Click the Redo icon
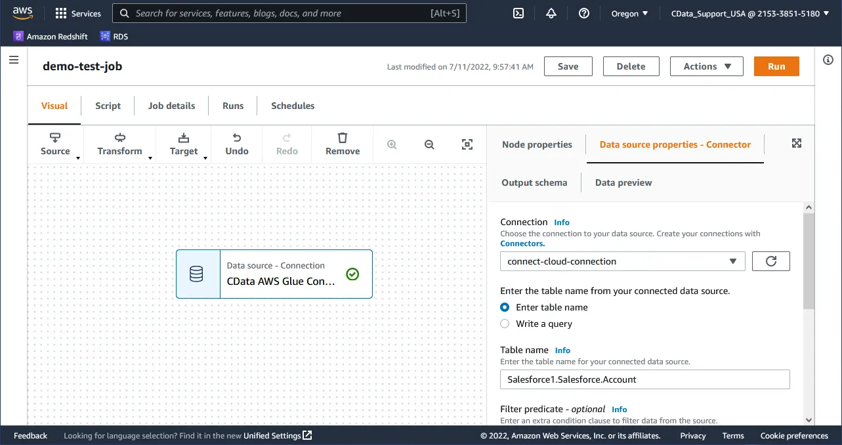The image size is (842, 445). click(x=287, y=144)
